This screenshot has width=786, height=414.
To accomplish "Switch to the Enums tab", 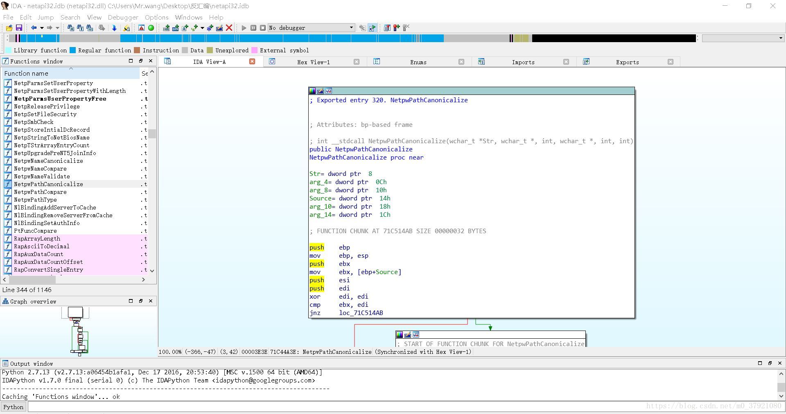I will click(x=418, y=62).
